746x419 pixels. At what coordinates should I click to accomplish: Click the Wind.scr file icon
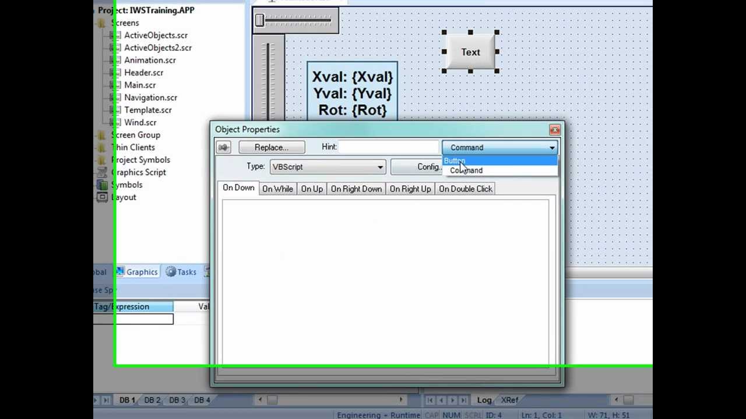pos(115,123)
